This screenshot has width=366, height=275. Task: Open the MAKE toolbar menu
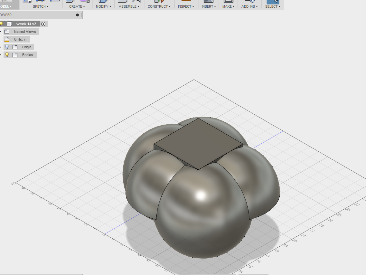[228, 6]
